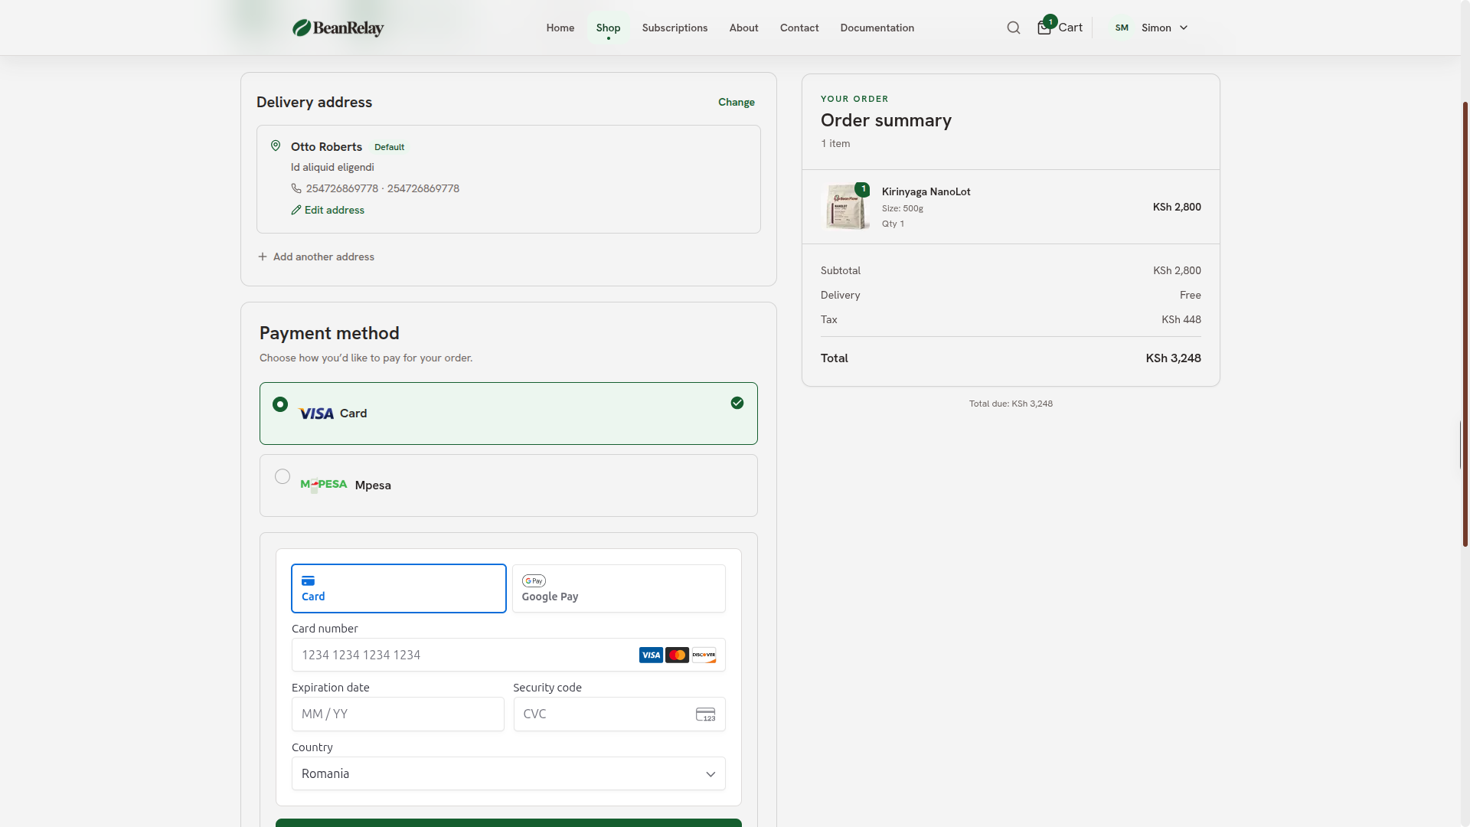Screen dimensions: 1470x827
Task: Click the G Pay icon
Action: click(x=534, y=581)
